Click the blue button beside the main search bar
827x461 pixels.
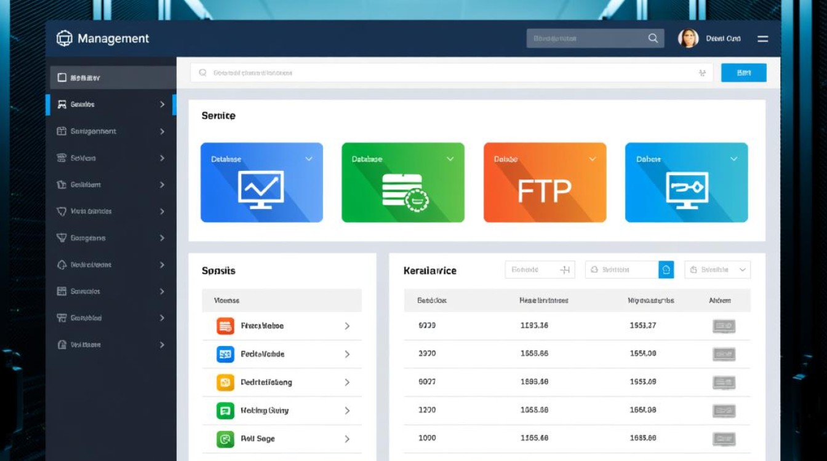[x=743, y=73]
